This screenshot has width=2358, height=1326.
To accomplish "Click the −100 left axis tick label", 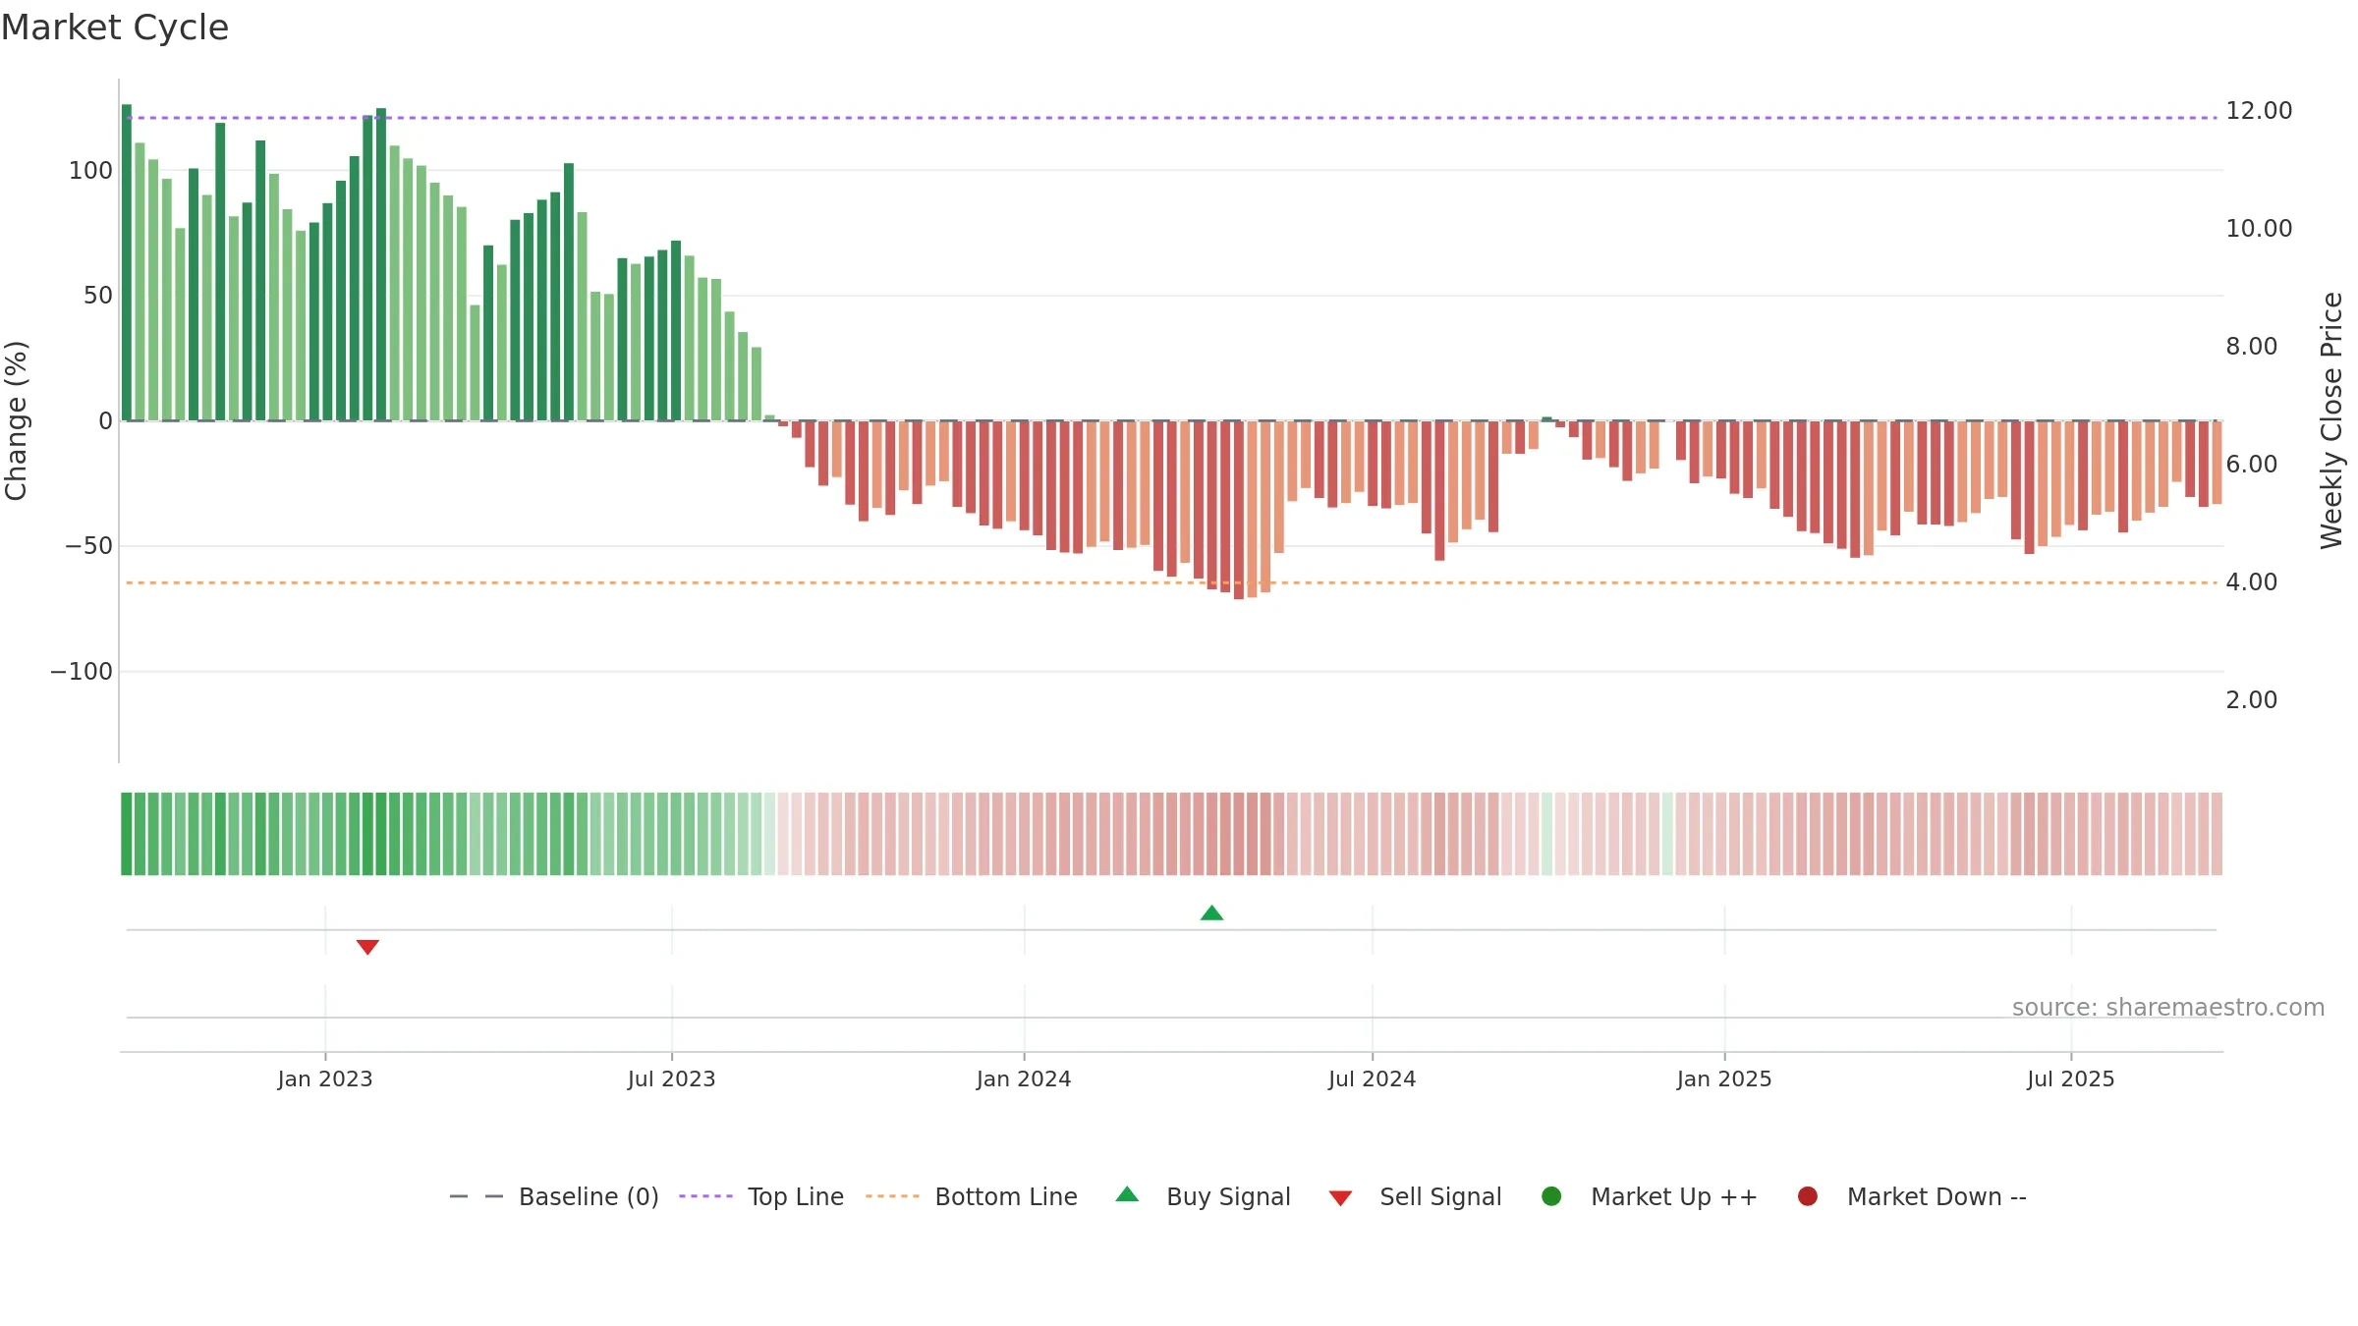I will (x=82, y=672).
